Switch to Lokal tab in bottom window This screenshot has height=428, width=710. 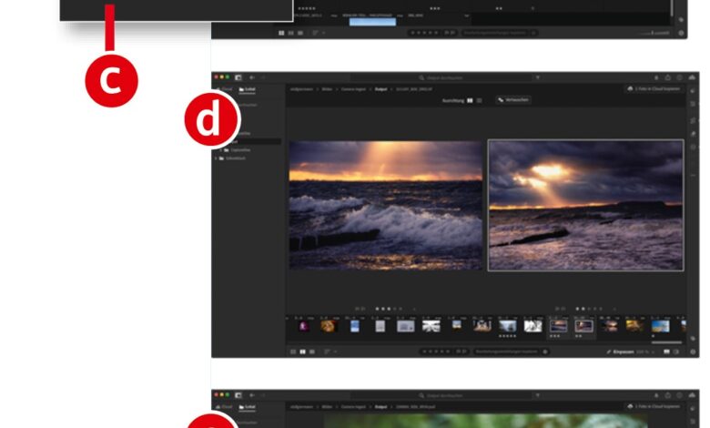click(x=248, y=407)
